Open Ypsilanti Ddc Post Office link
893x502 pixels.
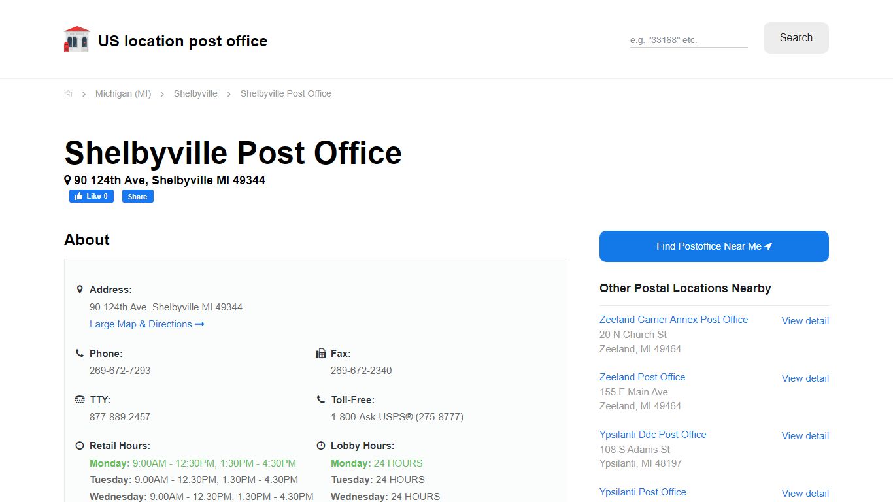tap(652, 435)
